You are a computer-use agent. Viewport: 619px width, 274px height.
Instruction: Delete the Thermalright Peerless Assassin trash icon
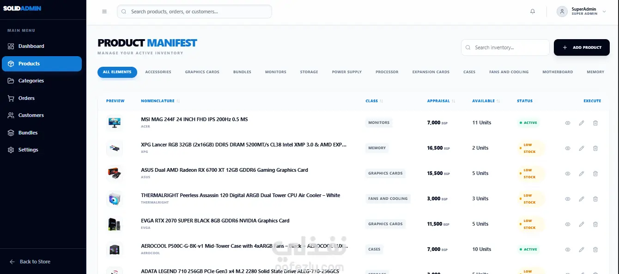(x=595, y=199)
